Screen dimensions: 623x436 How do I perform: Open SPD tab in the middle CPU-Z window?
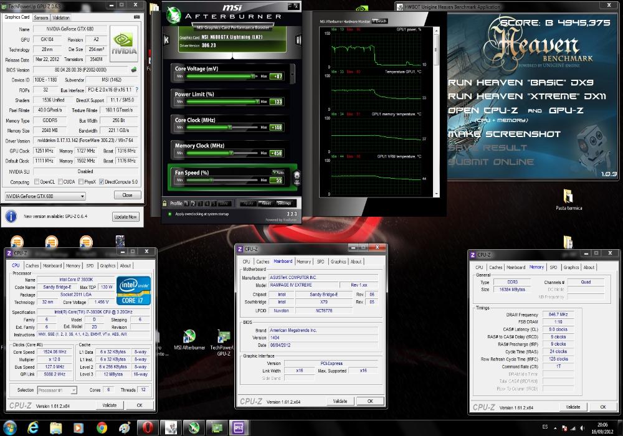[320, 262]
